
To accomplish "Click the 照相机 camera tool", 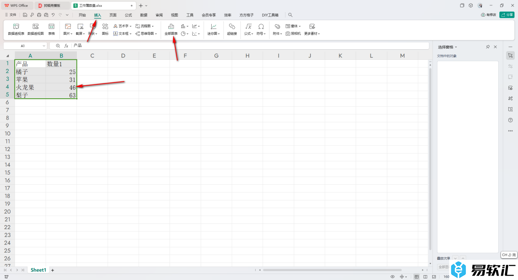I will click(293, 34).
